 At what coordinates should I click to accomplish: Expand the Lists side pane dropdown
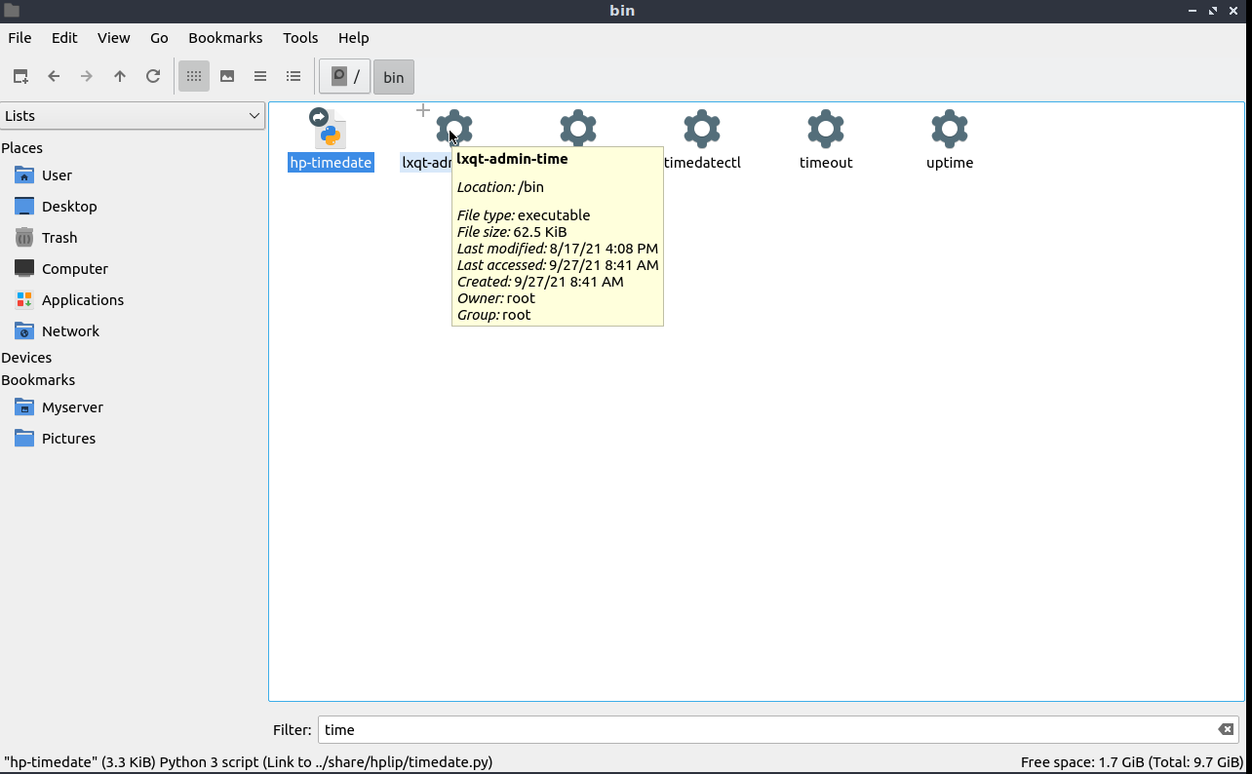133,115
